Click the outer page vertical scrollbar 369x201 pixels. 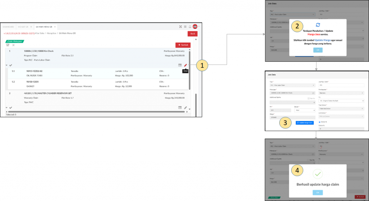coord(196,105)
